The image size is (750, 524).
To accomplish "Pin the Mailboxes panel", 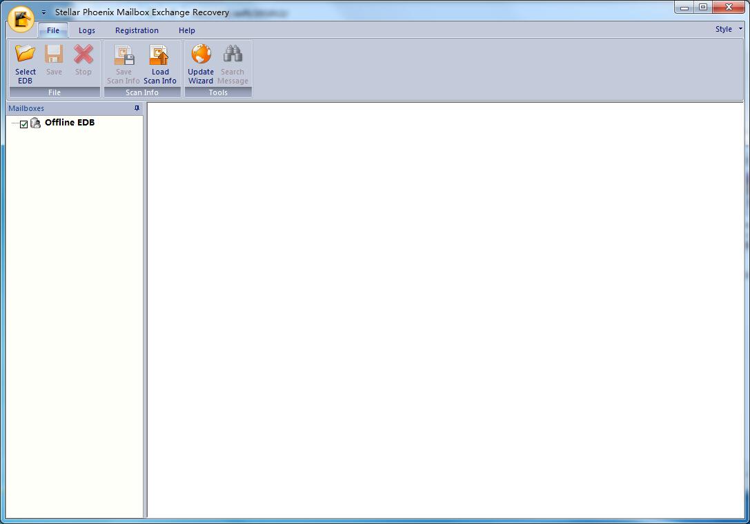I will click(x=137, y=108).
